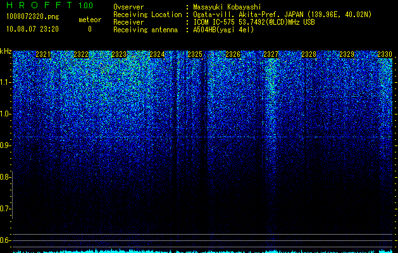The height and width of the screenshot is (253, 398).
Task: Click the 2330 time marker label
Action: tap(385, 54)
